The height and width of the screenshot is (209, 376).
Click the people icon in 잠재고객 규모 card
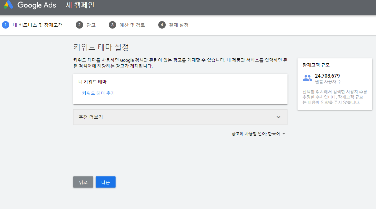[x=307, y=78]
